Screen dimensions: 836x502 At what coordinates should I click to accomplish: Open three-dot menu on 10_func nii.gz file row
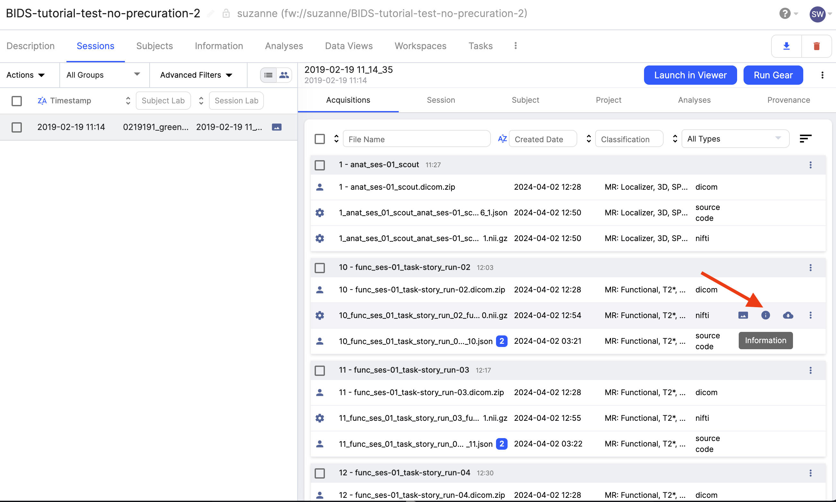[x=810, y=315]
